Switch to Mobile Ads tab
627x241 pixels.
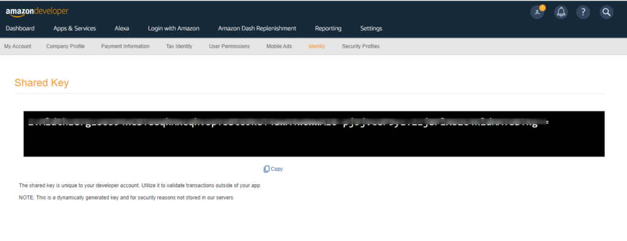(x=279, y=46)
